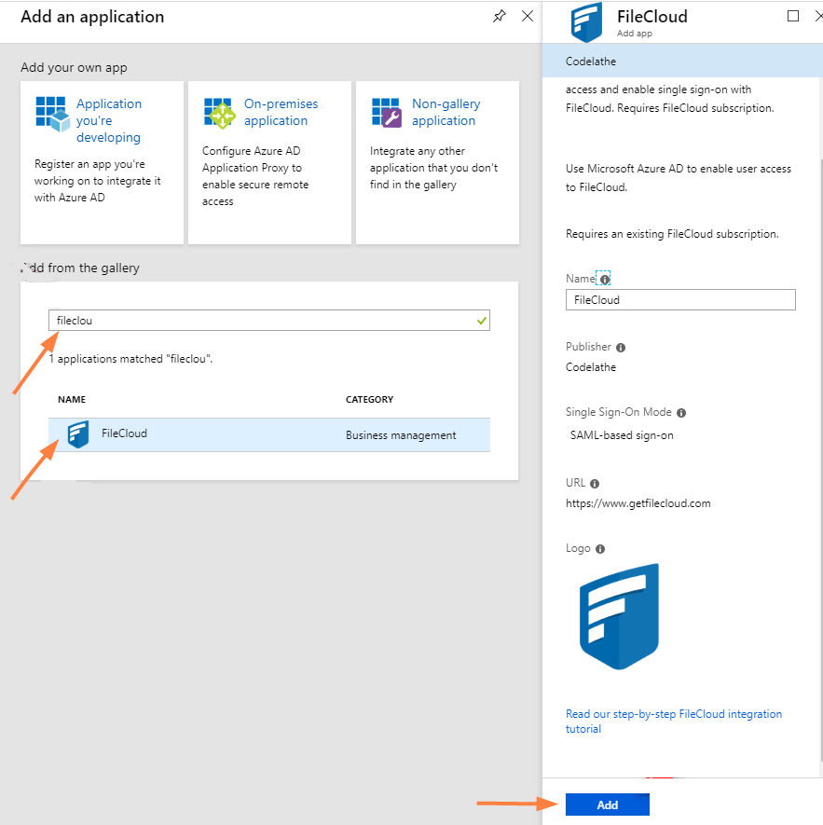The width and height of the screenshot is (823, 825).
Task: Click info icon next to URL
Action: click(x=595, y=484)
